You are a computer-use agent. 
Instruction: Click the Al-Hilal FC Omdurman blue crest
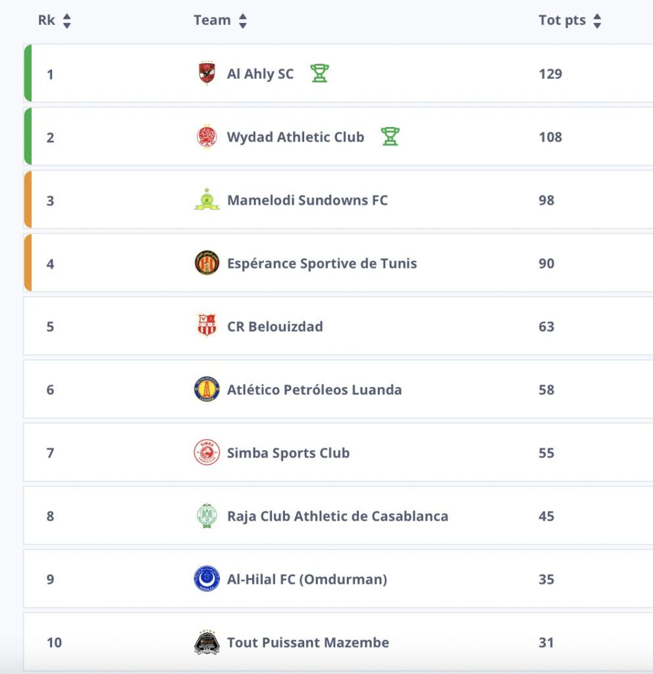(x=207, y=579)
